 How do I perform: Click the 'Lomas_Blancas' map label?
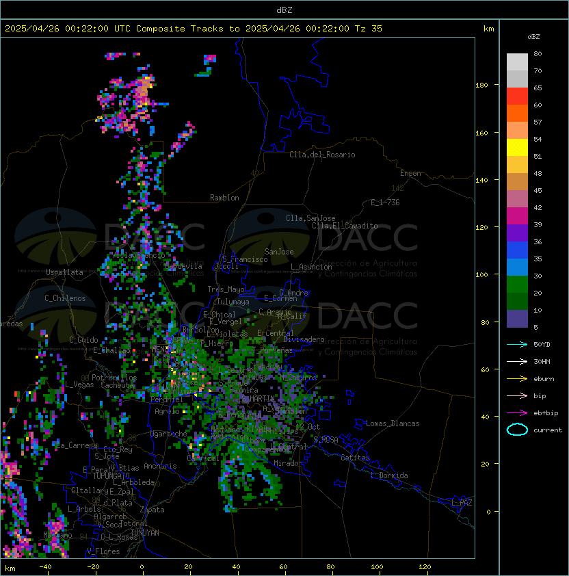[393, 423]
